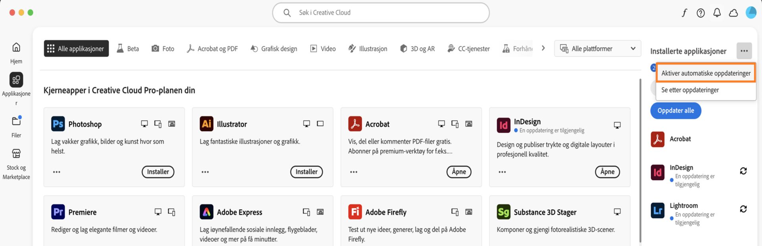Expand more category tabs with chevron
The width and height of the screenshot is (762, 246).
543,48
